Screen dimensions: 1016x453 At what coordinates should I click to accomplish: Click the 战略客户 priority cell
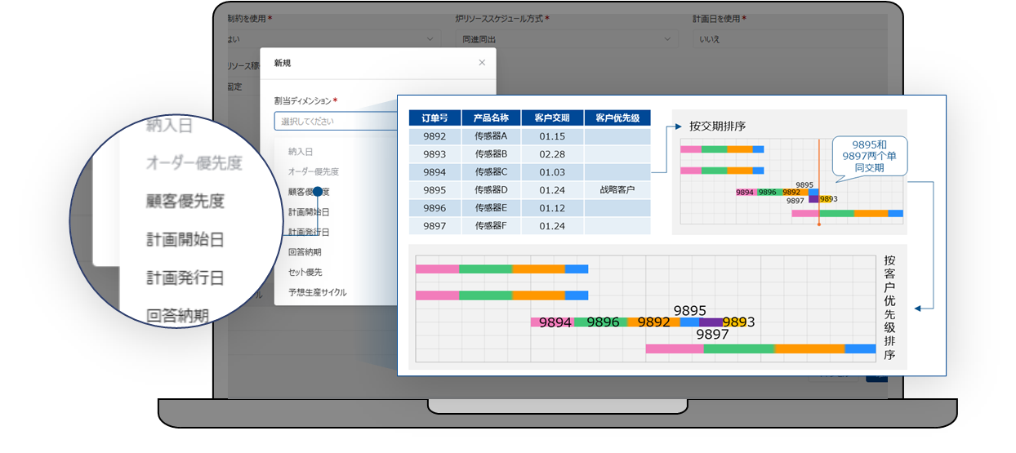(617, 189)
